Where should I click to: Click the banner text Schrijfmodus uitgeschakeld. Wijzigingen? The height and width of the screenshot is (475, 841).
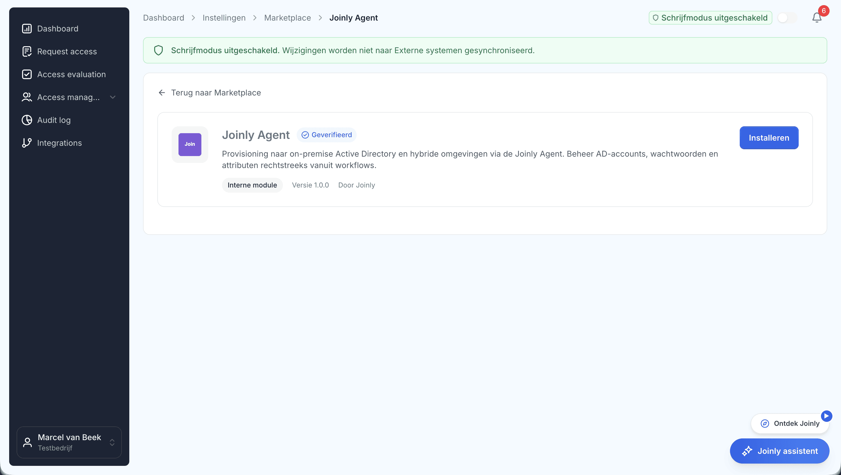point(353,50)
